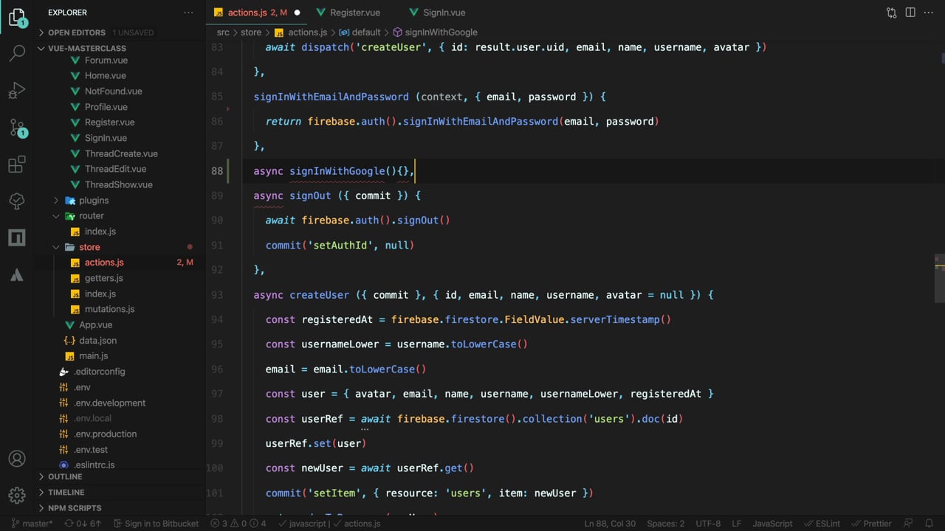
Task: Switch to the SignIn.vue editor tab
Action: (x=444, y=13)
